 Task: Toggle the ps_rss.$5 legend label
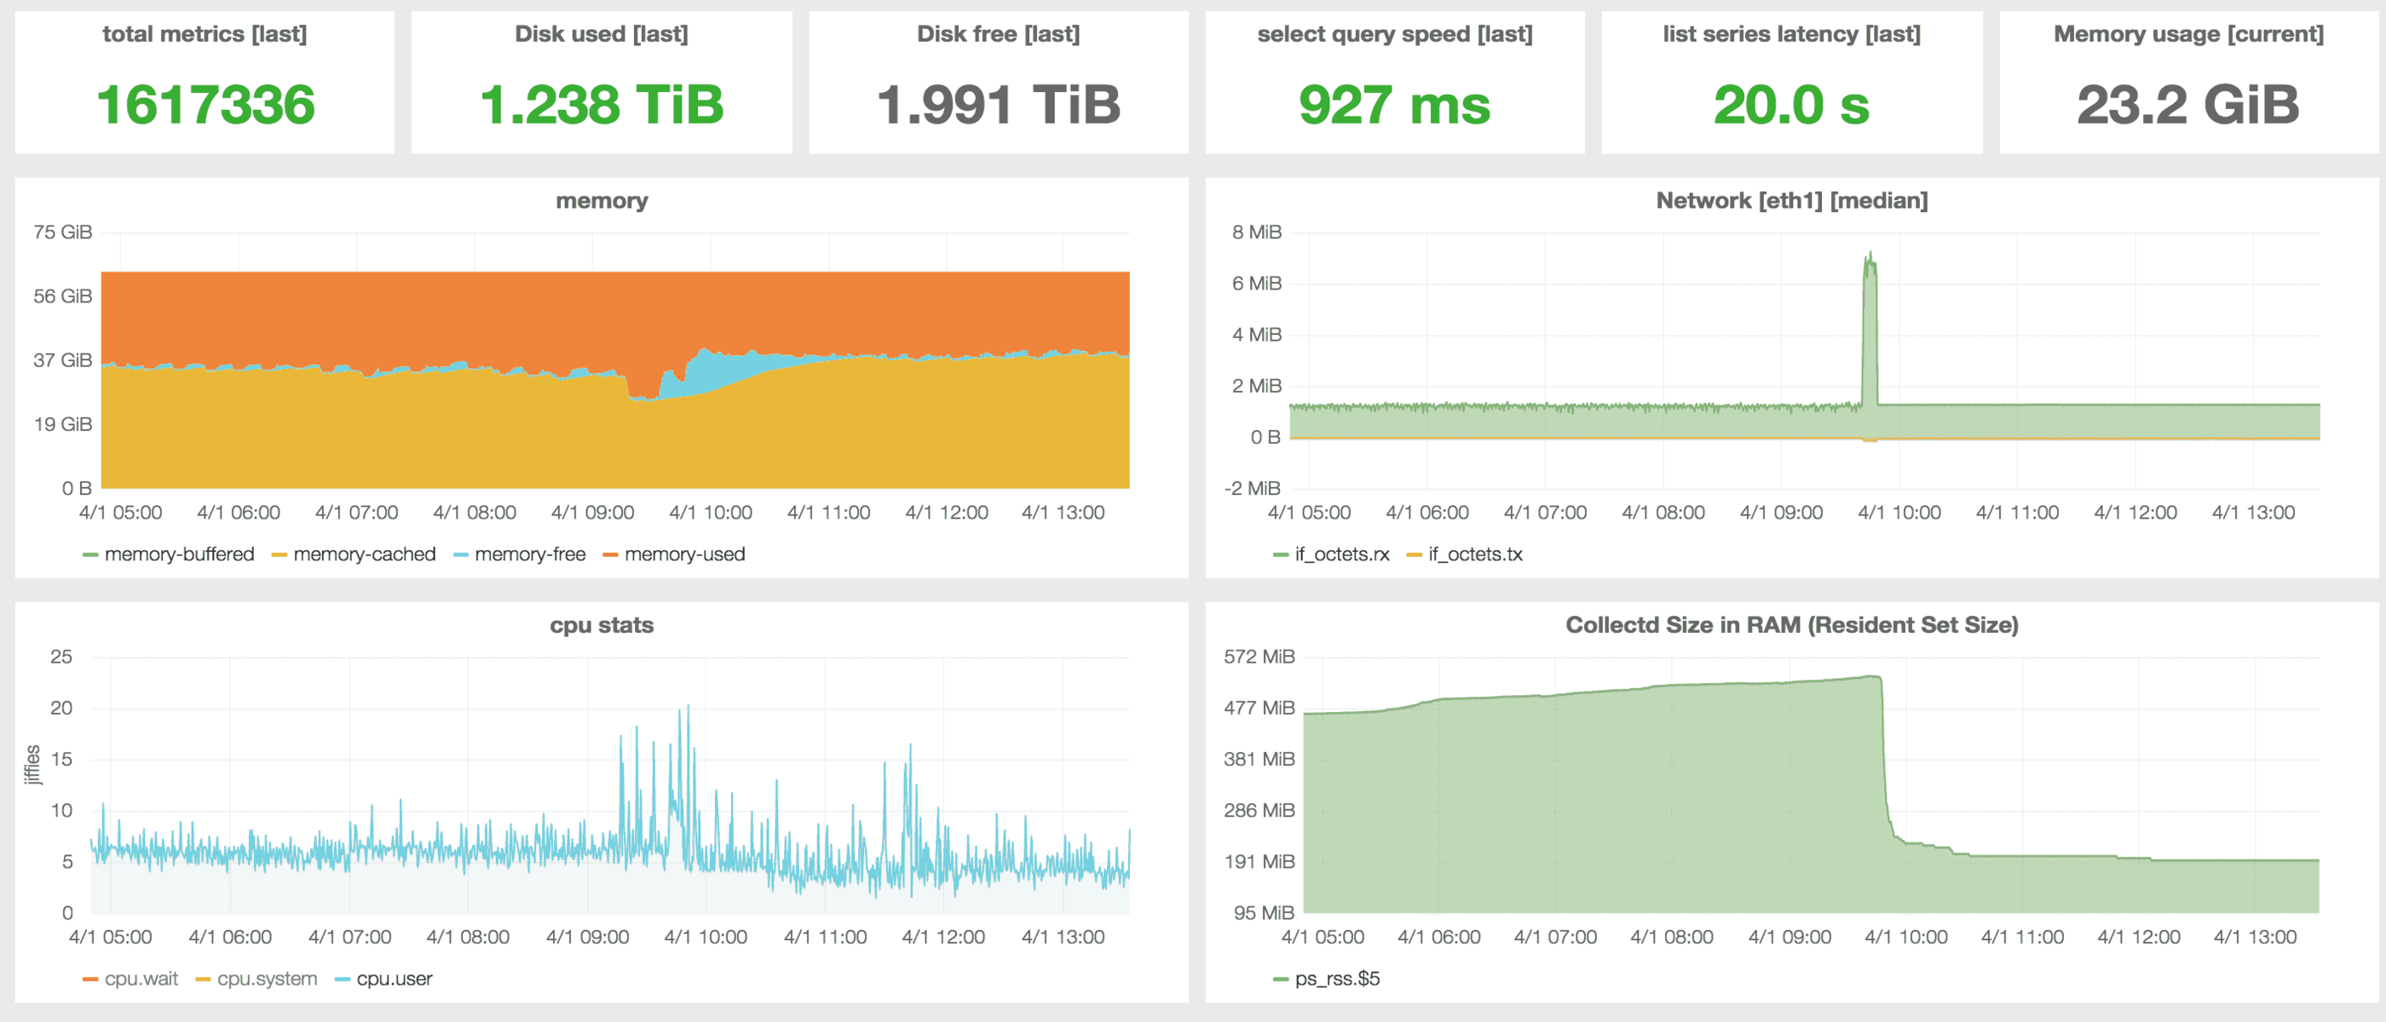coord(1336,979)
